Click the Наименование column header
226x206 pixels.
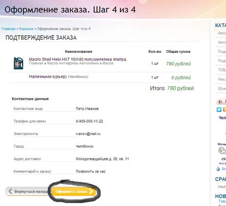(78, 52)
